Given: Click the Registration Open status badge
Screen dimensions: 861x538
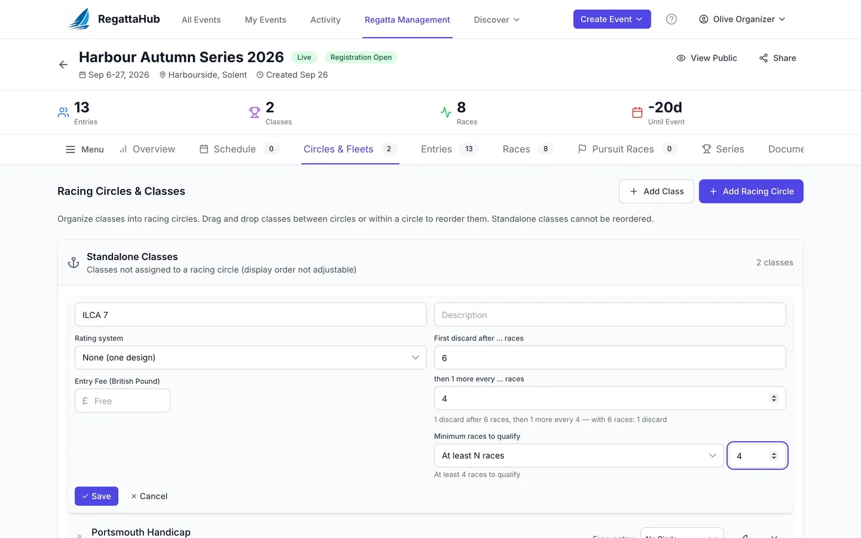Looking at the screenshot, I should [x=361, y=57].
